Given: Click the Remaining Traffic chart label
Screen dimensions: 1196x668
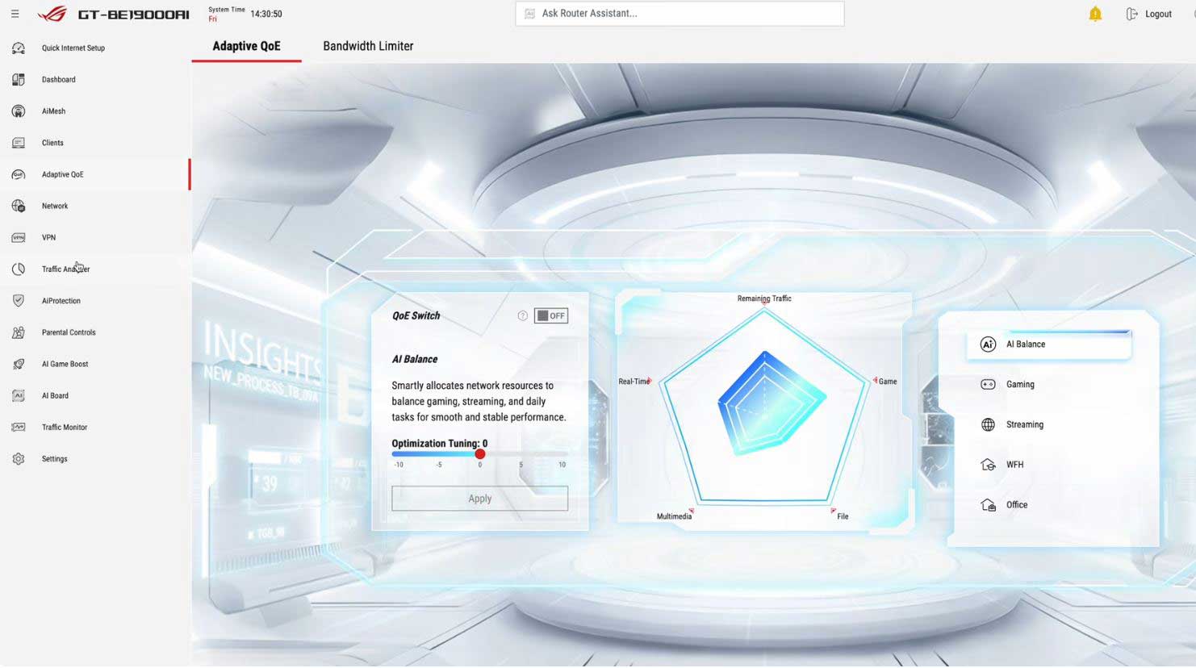Looking at the screenshot, I should click(764, 299).
